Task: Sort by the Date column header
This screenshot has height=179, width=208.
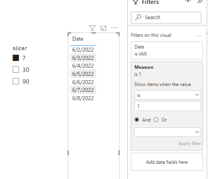Action: pyautogui.click(x=78, y=39)
